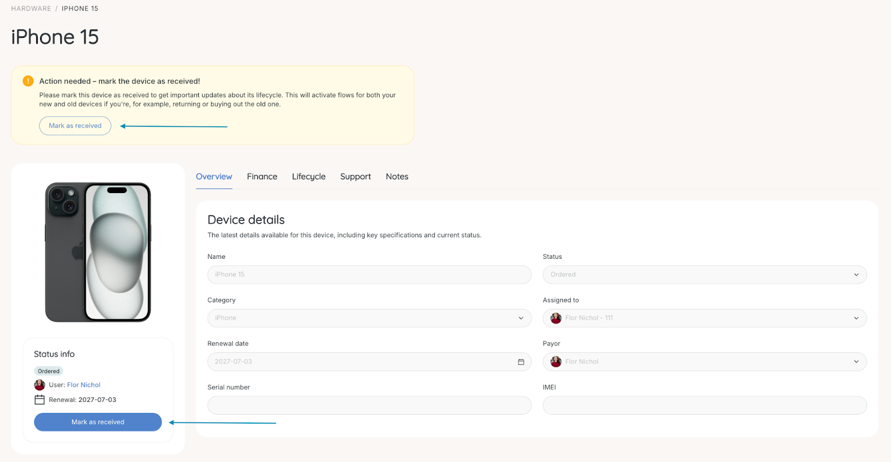891x462 pixels.
Task: Click the iPhone 15 product image
Action: pos(98,252)
